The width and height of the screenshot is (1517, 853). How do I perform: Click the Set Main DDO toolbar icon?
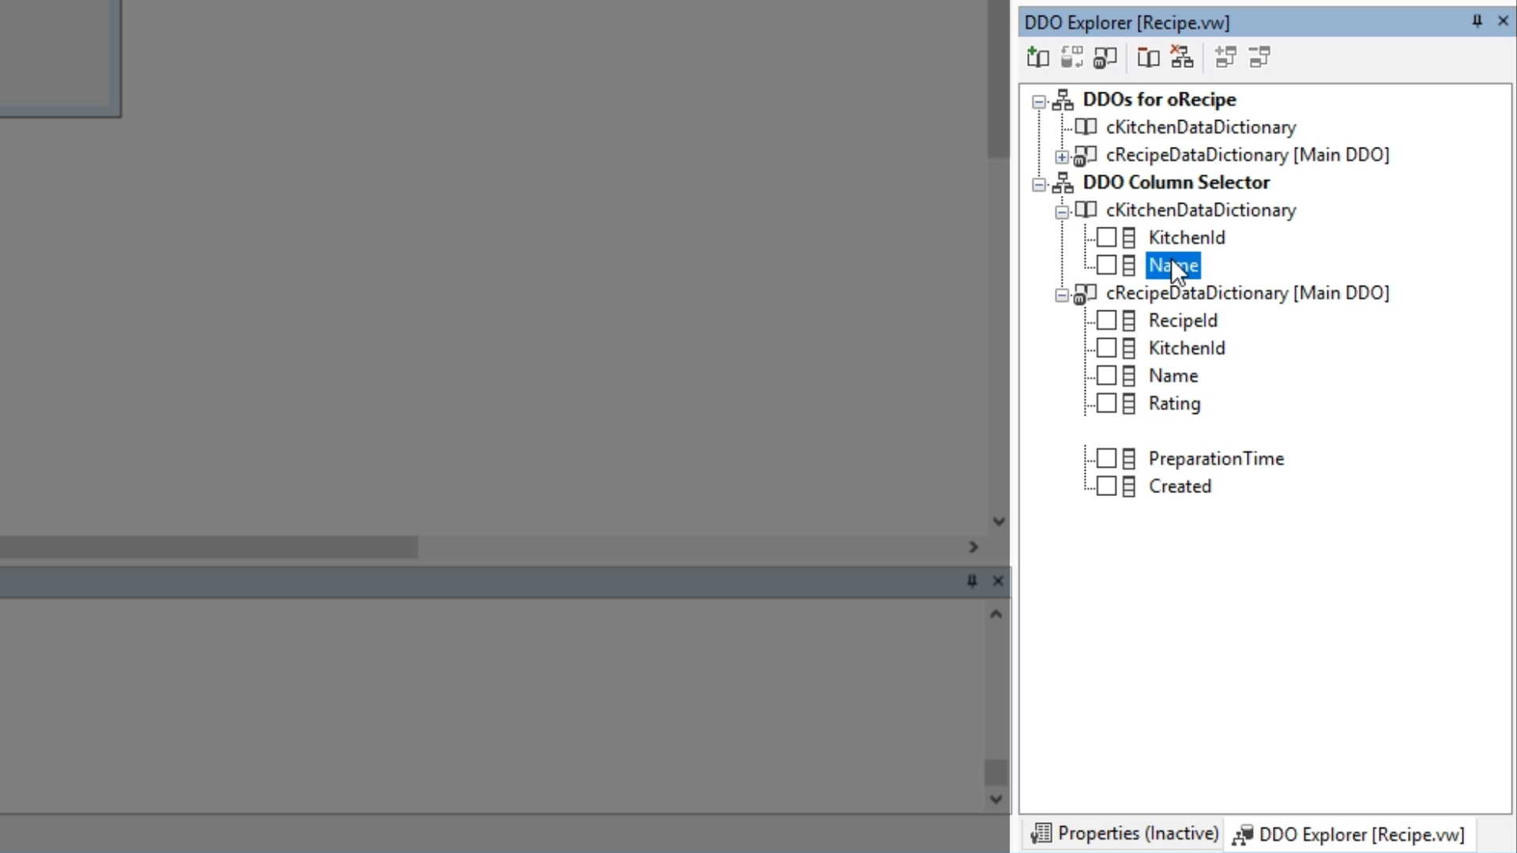[1105, 57]
